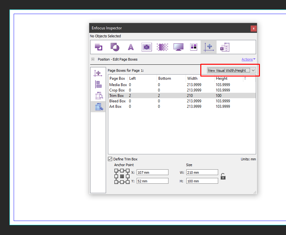Select the View page boxes magnifier icon
This screenshot has width=286, height=235.
[x=99, y=95]
